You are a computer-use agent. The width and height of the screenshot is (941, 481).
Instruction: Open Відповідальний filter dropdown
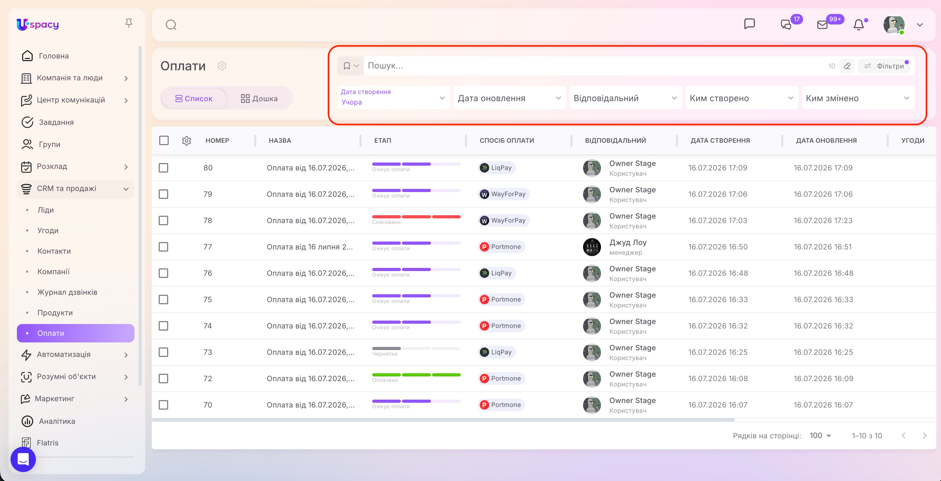[625, 97]
